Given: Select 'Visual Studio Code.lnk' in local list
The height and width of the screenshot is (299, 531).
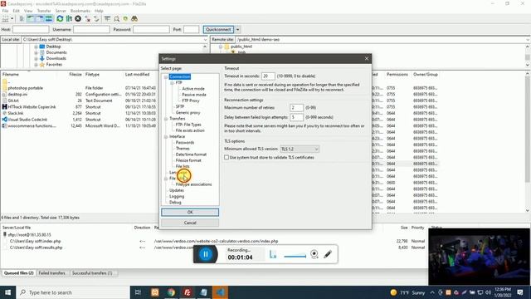Looking at the screenshot, I should click(27, 120).
